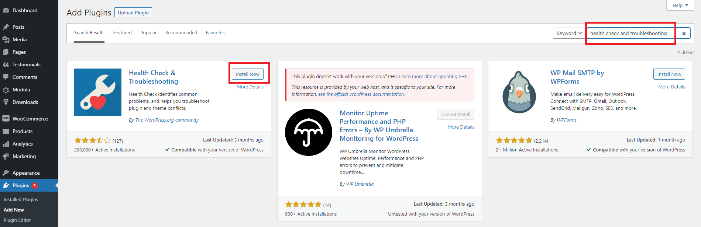Open More Details for Health Check plugin
The height and width of the screenshot is (227, 701).
[x=250, y=87]
